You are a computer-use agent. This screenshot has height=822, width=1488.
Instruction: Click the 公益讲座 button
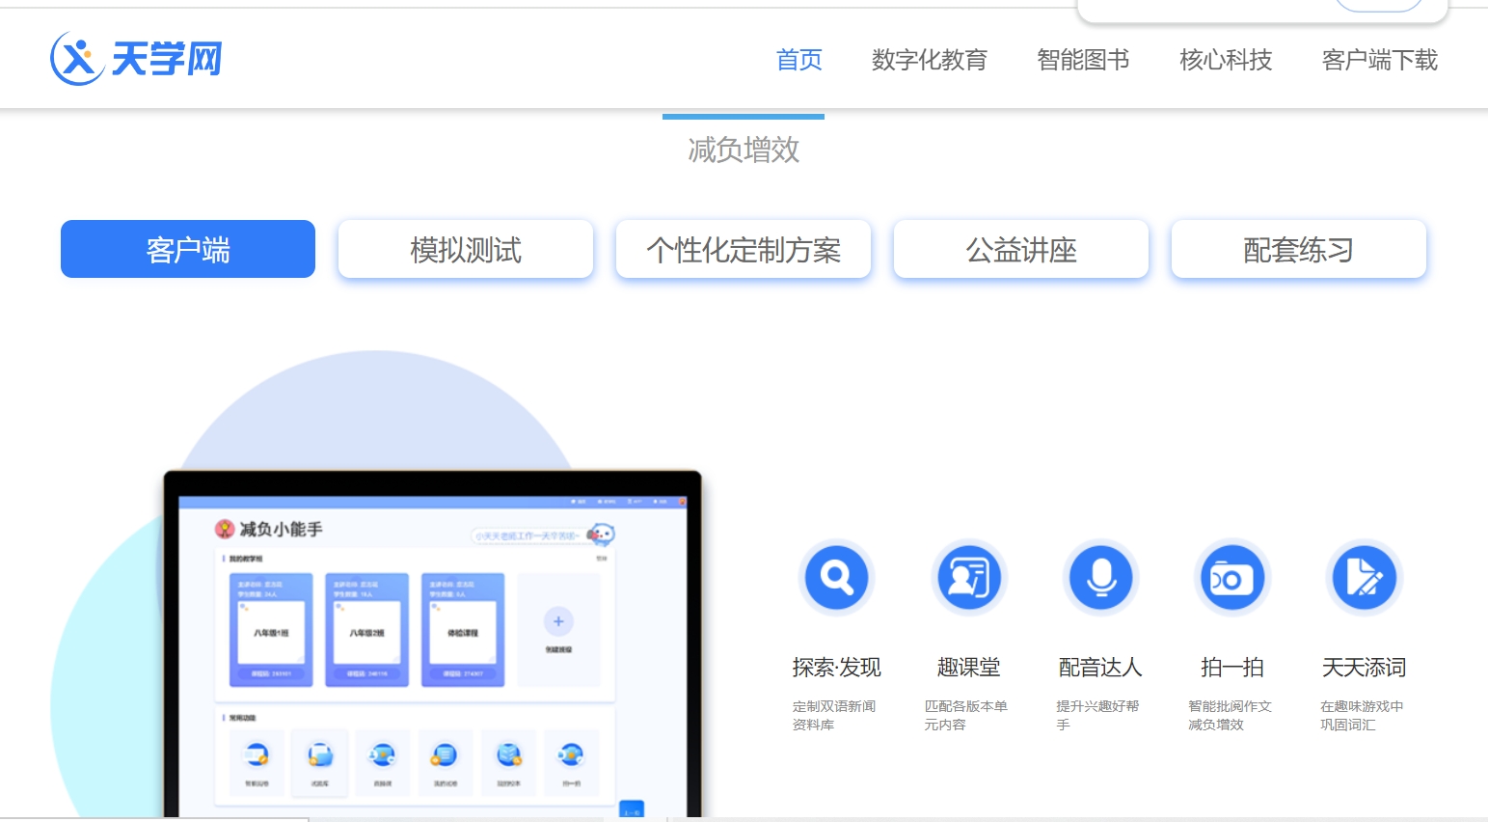[1020, 249]
